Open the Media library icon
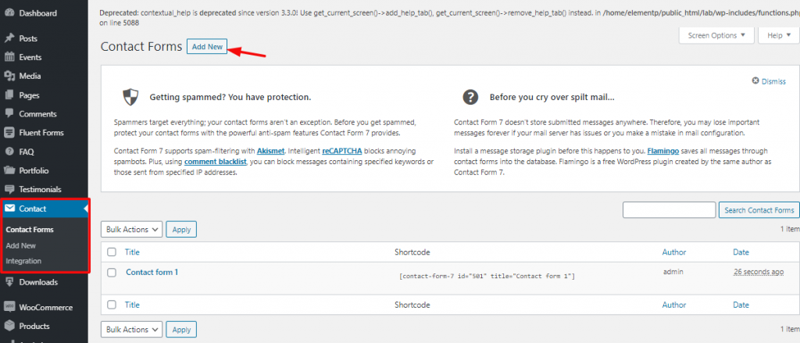The height and width of the screenshot is (343, 800). click(9, 76)
